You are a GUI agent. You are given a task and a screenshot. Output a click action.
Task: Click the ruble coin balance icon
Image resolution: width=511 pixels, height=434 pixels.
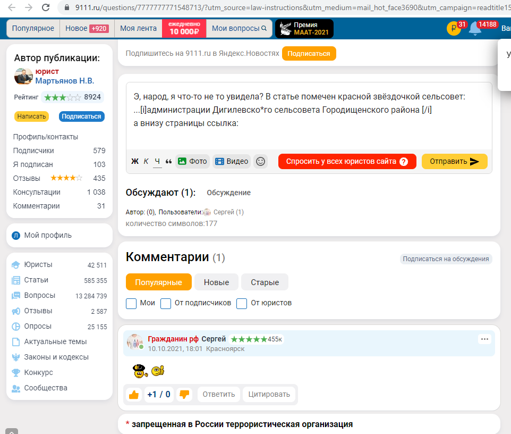tap(454, 29)
